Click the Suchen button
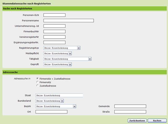Screen dimensions: 168x124 click(157, 121)
